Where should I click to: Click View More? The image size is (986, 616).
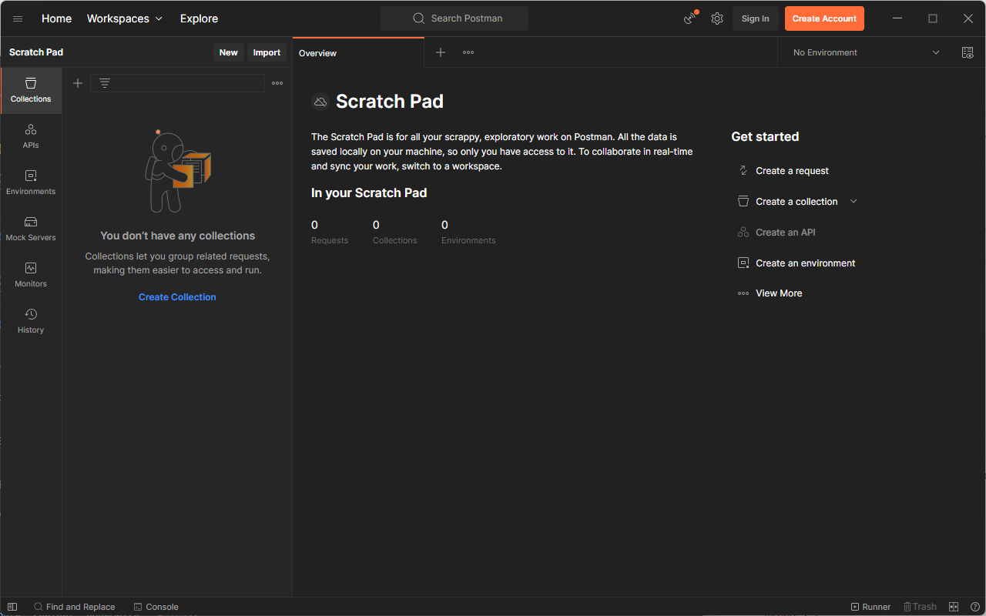coord(779,293)
